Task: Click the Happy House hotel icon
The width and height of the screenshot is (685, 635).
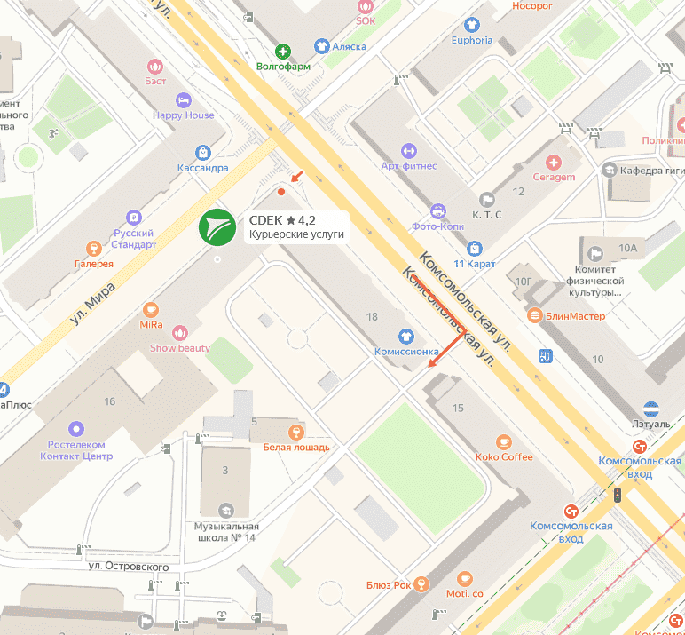Action: [x=184, y=100]
